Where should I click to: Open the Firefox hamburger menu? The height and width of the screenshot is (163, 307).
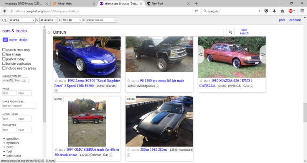302,11
